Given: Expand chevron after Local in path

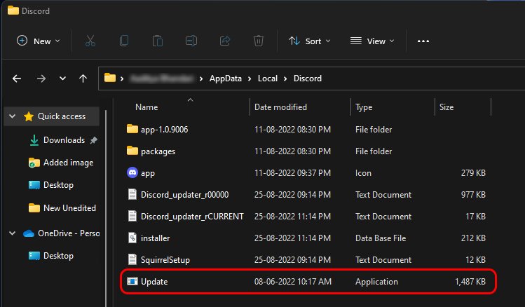Looking at the screenshot, I should pyautogui.click(x=285, y=79).
